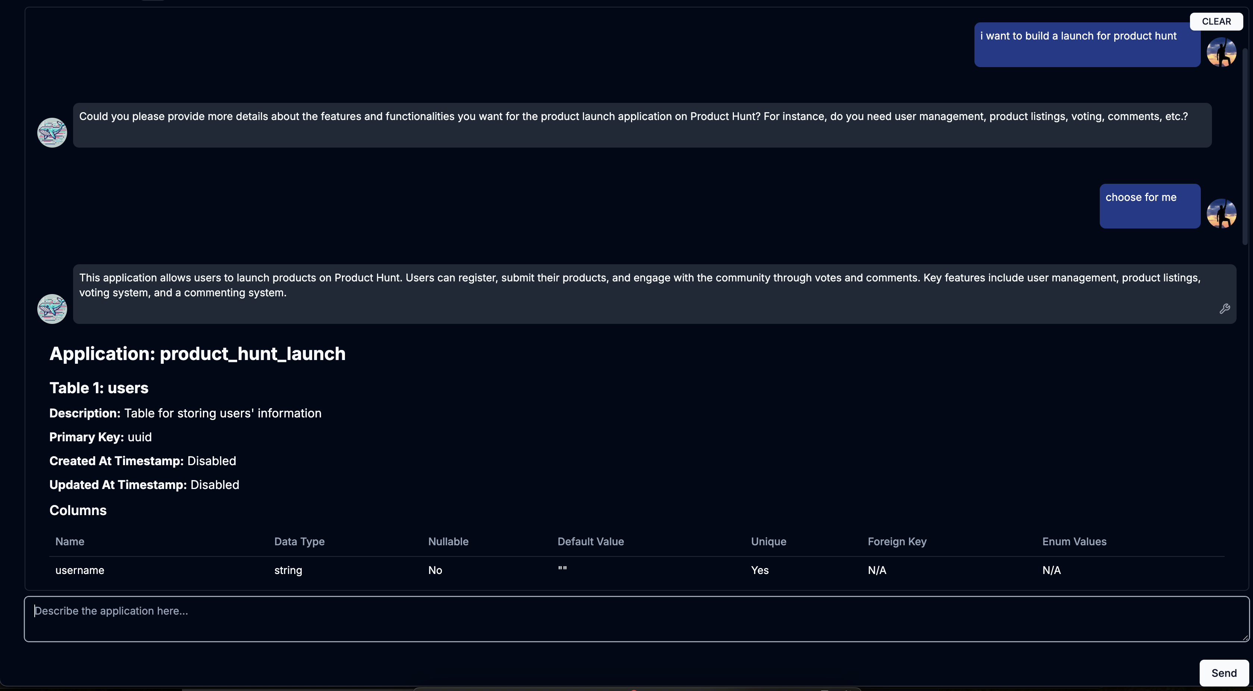1253x691 pixels.
Task: Click the wrench icon in the bot reply
Action: pos(1224,309)
